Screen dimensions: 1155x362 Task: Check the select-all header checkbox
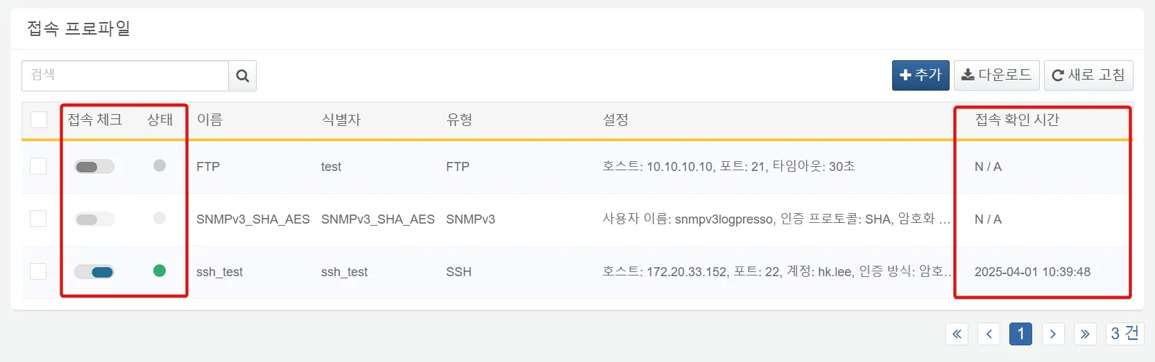click(x=39, y=120)
